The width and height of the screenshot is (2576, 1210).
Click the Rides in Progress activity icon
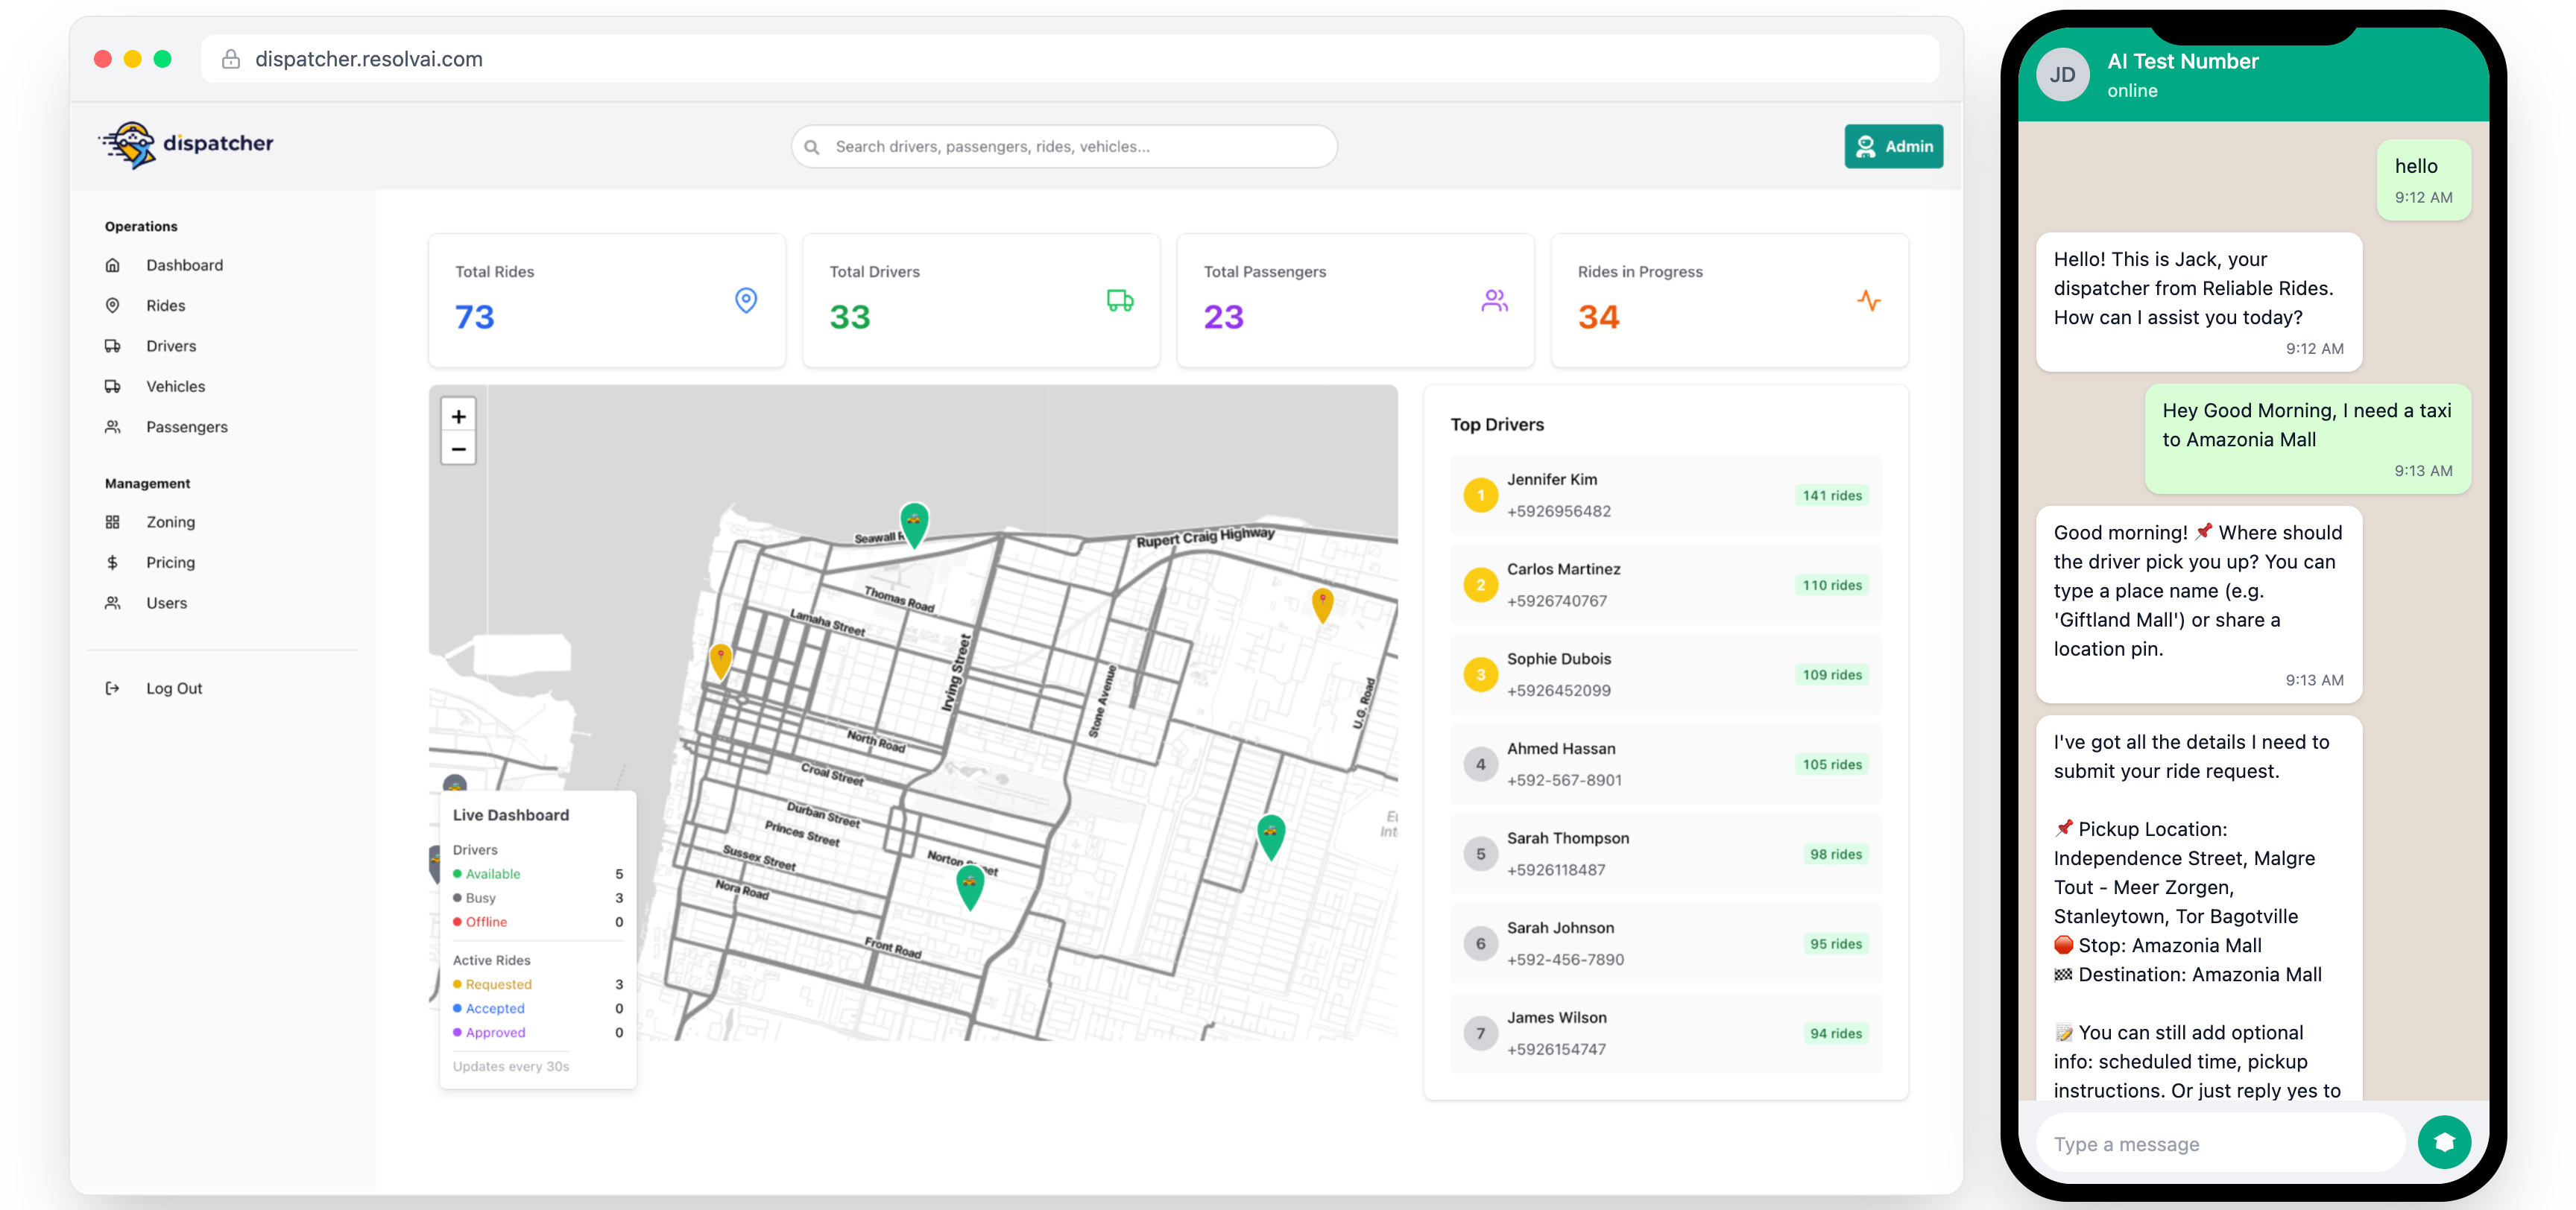1868,300
